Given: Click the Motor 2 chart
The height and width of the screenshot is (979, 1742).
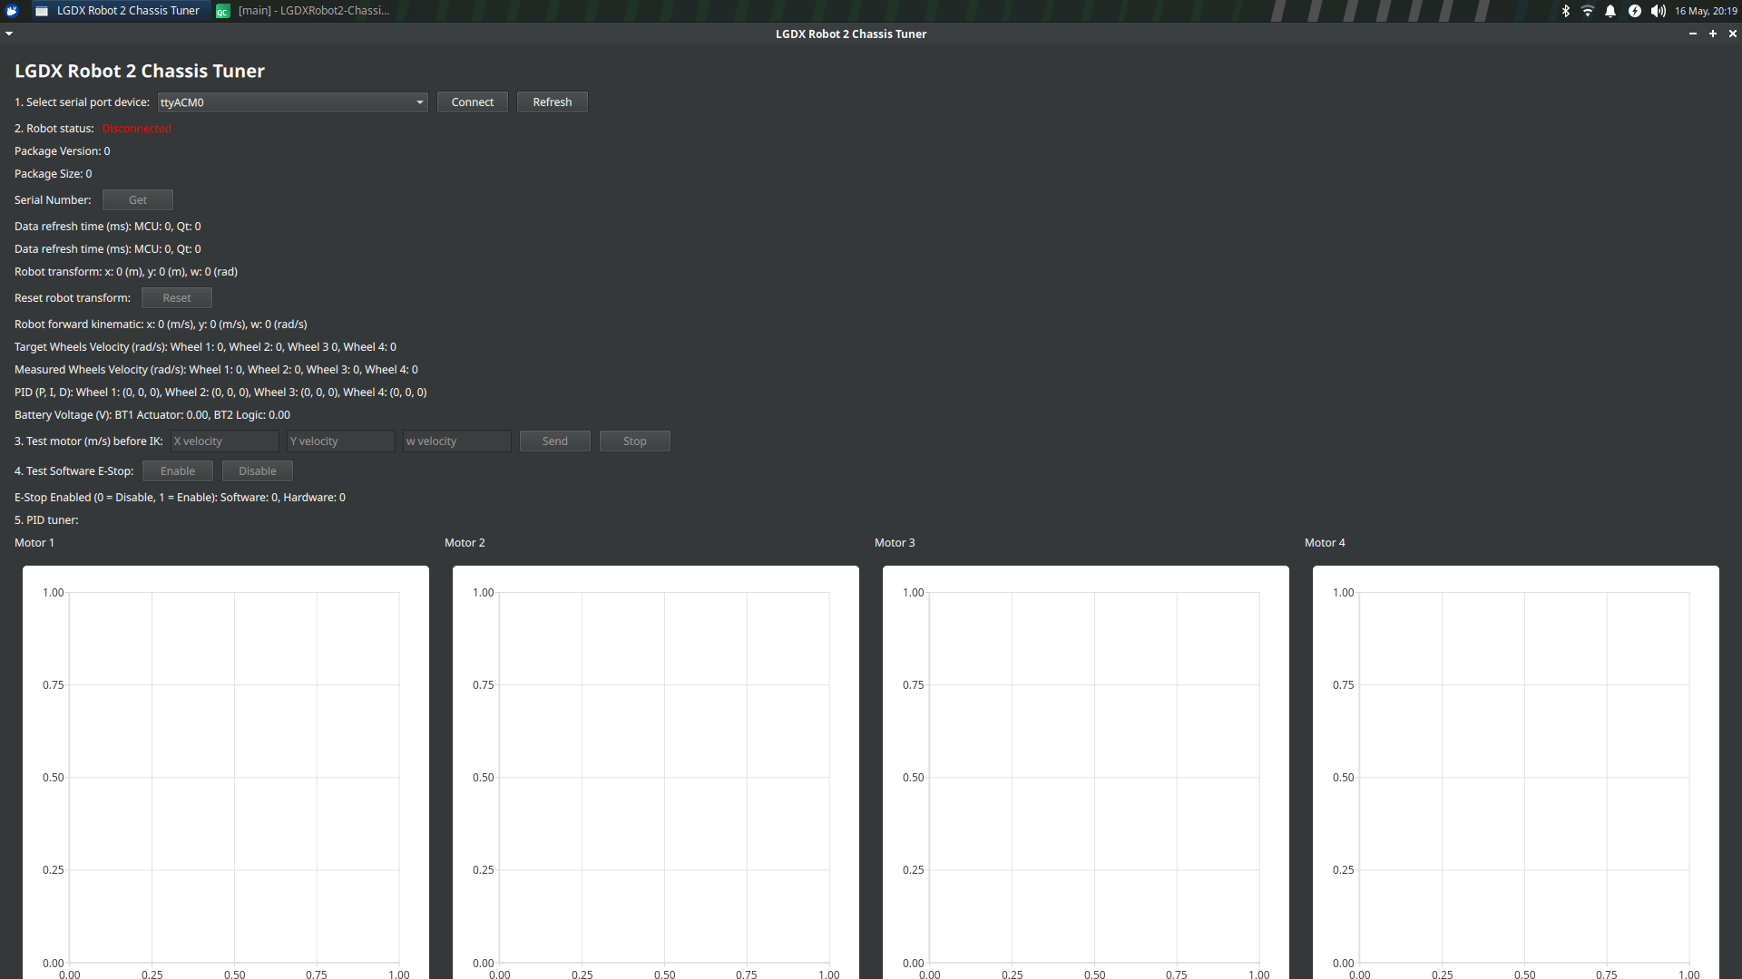Looking at the screenshot, I should coord(656,772).
